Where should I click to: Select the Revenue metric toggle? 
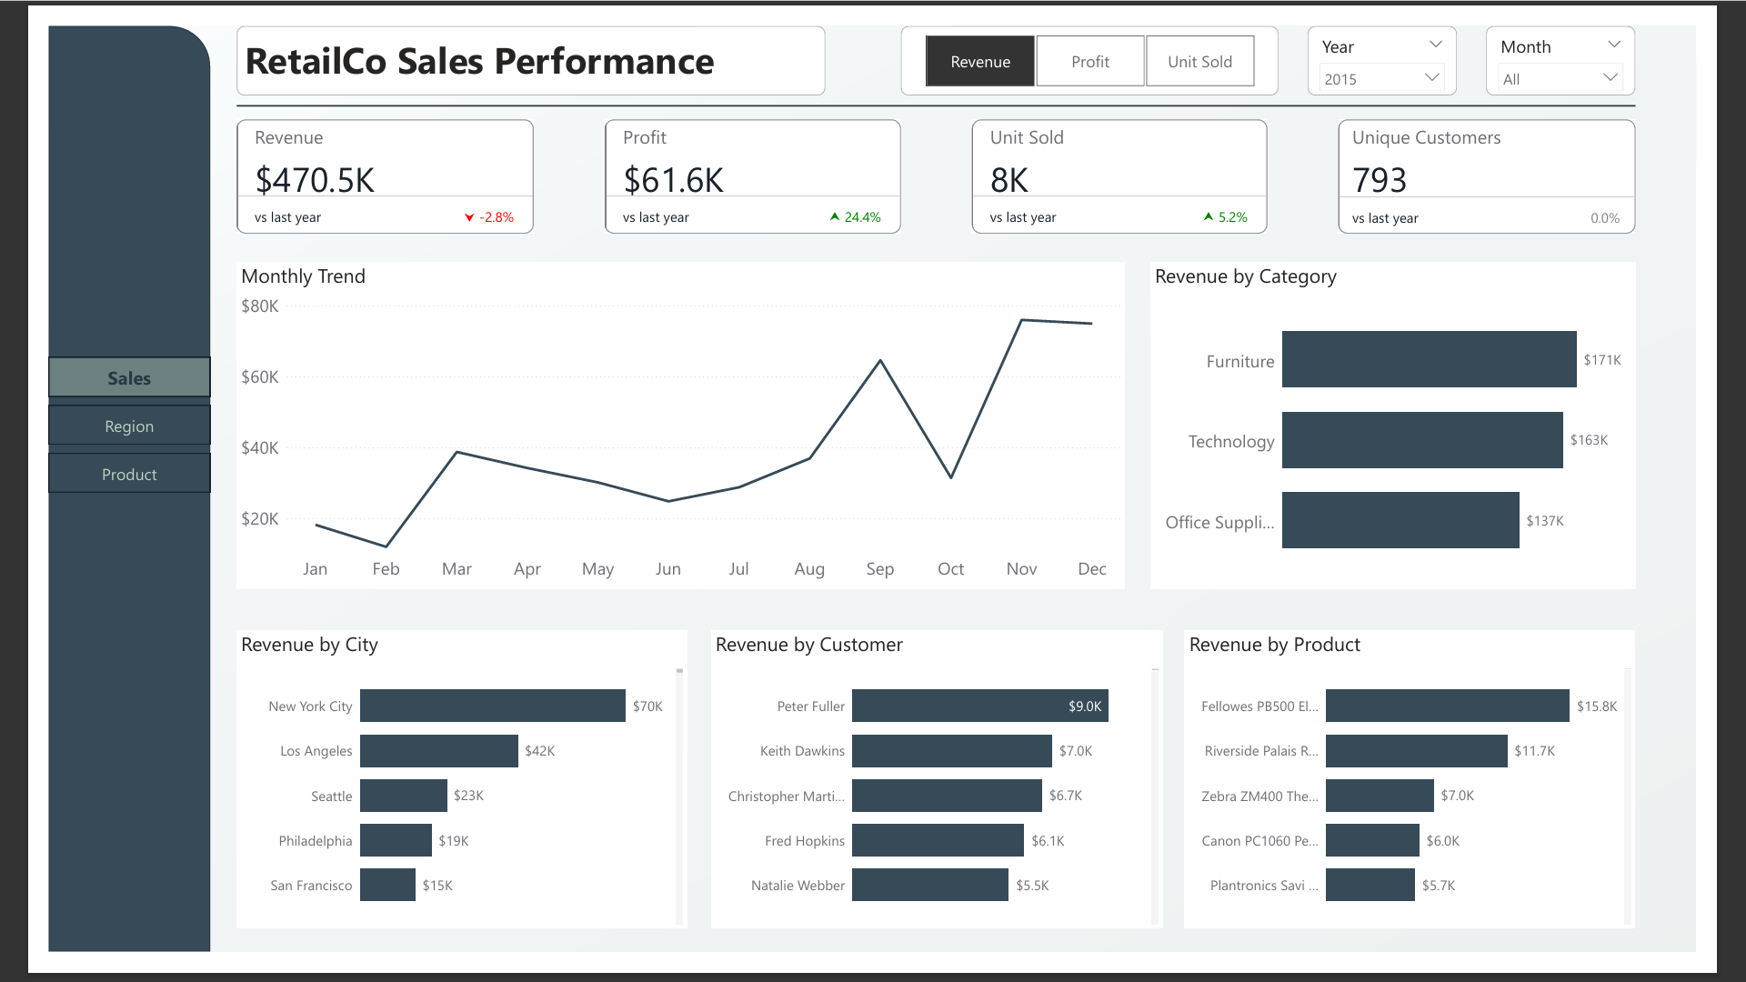979,62
